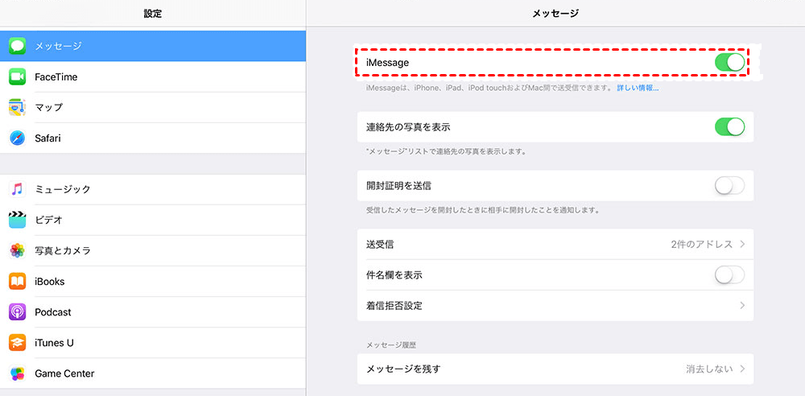
Task: Open the iBooks orange book icon
Action: 18,282
